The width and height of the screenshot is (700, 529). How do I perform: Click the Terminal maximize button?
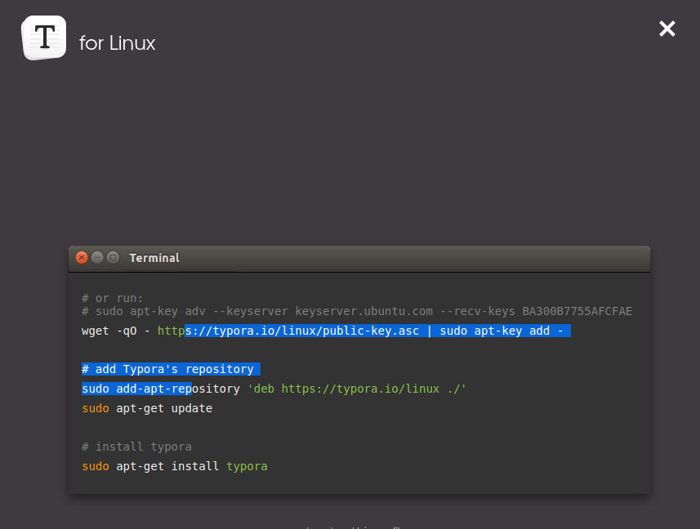(x=113, y=257)
